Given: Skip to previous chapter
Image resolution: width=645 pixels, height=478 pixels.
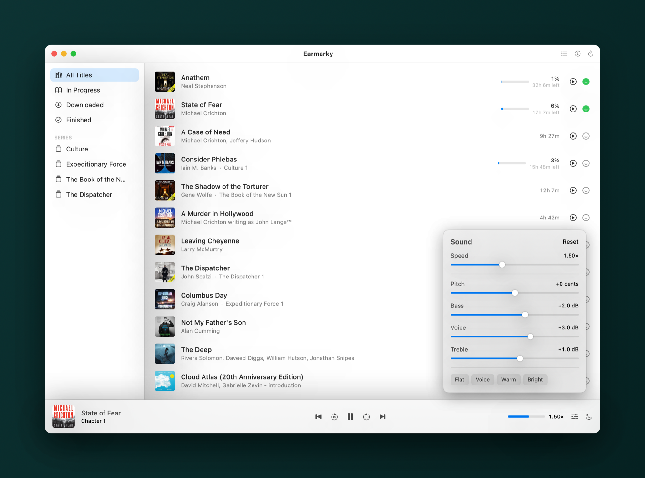Looking at the screenshot, I should pos(318,417).
